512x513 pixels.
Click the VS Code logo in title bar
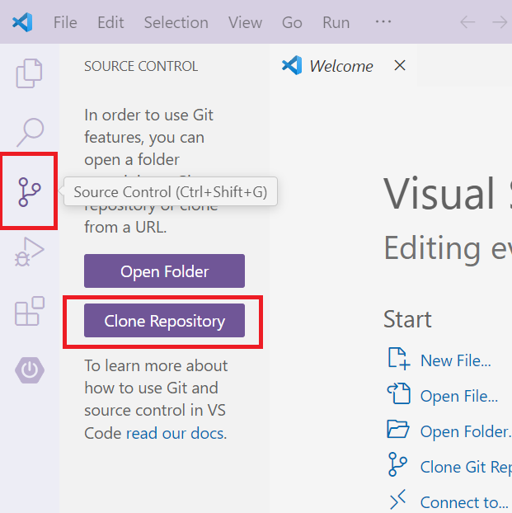(22, 22)
